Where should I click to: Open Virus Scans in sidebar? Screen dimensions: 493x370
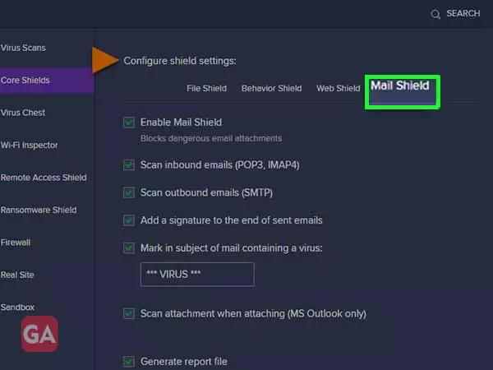pos(23,48)
